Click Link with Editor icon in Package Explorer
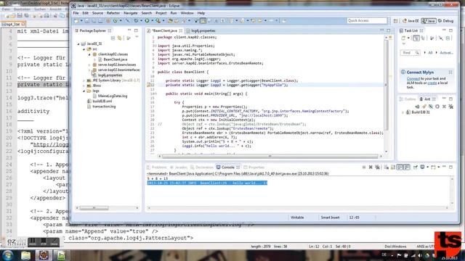 tap(119, 38)
